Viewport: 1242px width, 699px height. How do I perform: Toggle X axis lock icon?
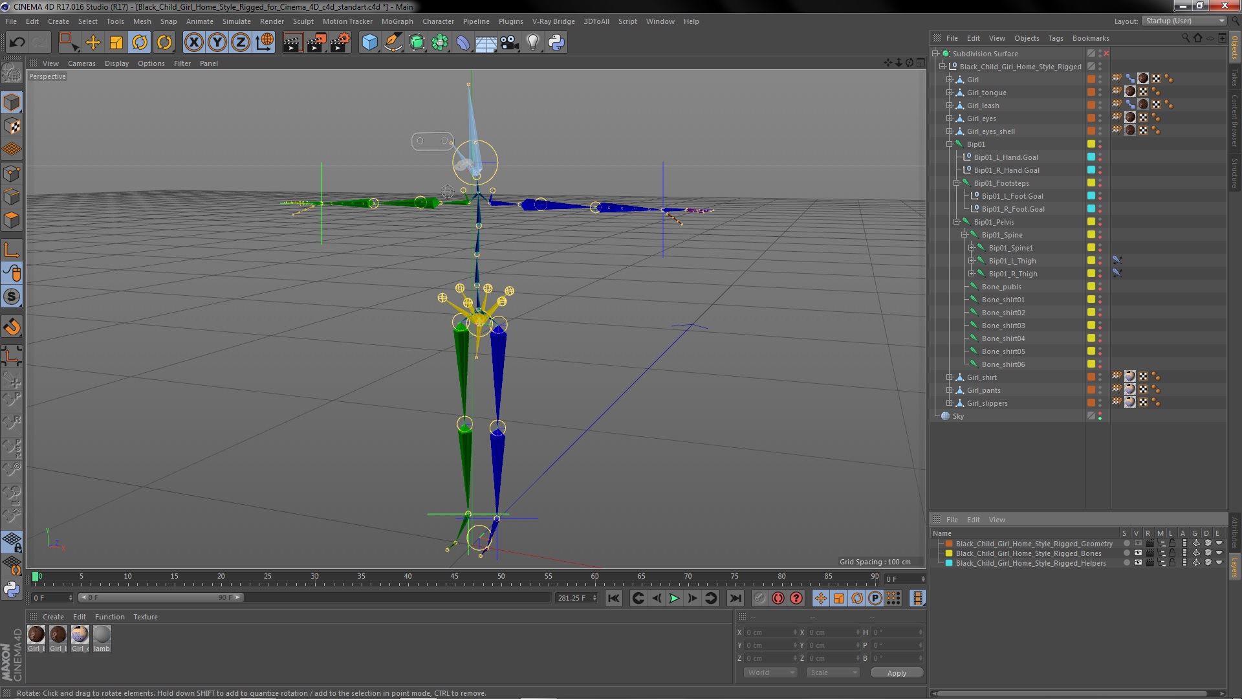pyautogui.click(x=193, y=43)
